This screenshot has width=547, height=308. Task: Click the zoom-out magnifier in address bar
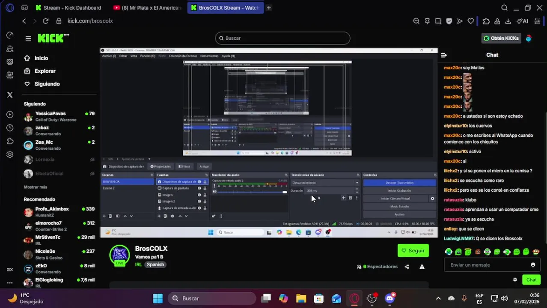(416, 21)
